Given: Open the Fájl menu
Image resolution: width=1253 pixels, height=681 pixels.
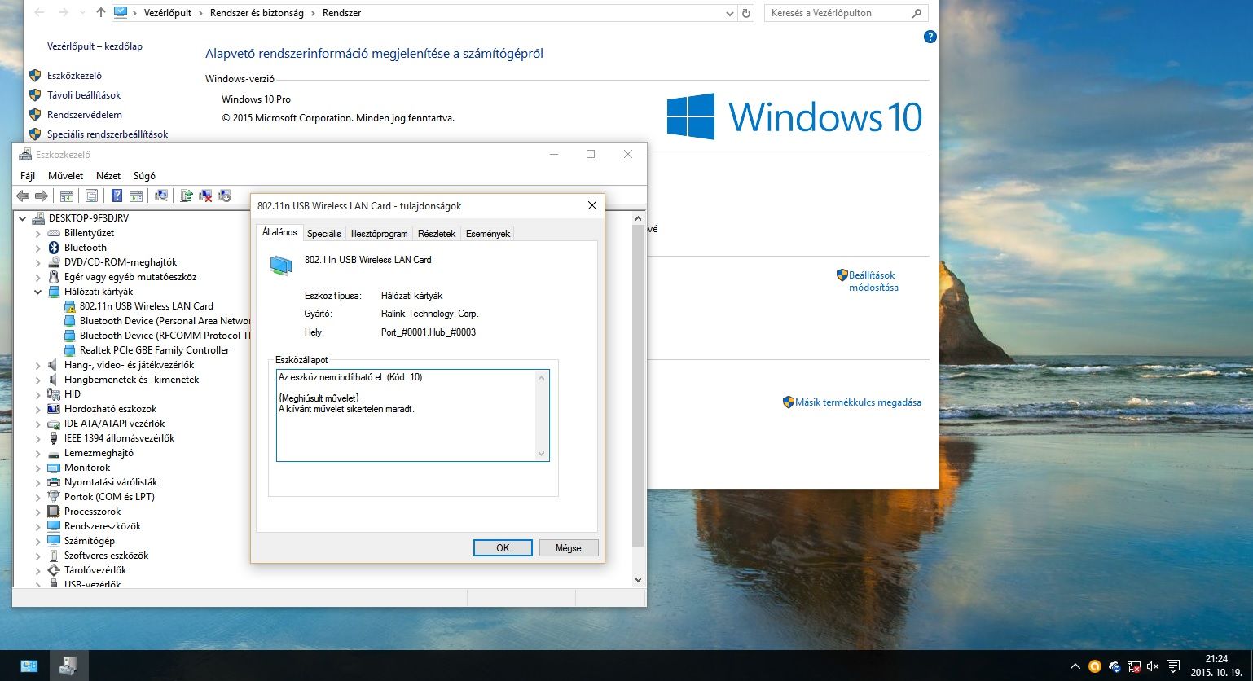Looking at the screenshot, I should pos(28,176).
